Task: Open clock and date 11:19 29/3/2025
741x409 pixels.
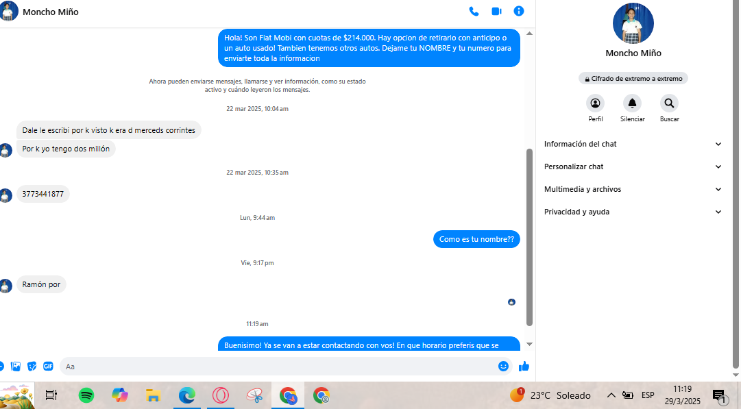Action: pyautogui.click(x=683, y=395)
